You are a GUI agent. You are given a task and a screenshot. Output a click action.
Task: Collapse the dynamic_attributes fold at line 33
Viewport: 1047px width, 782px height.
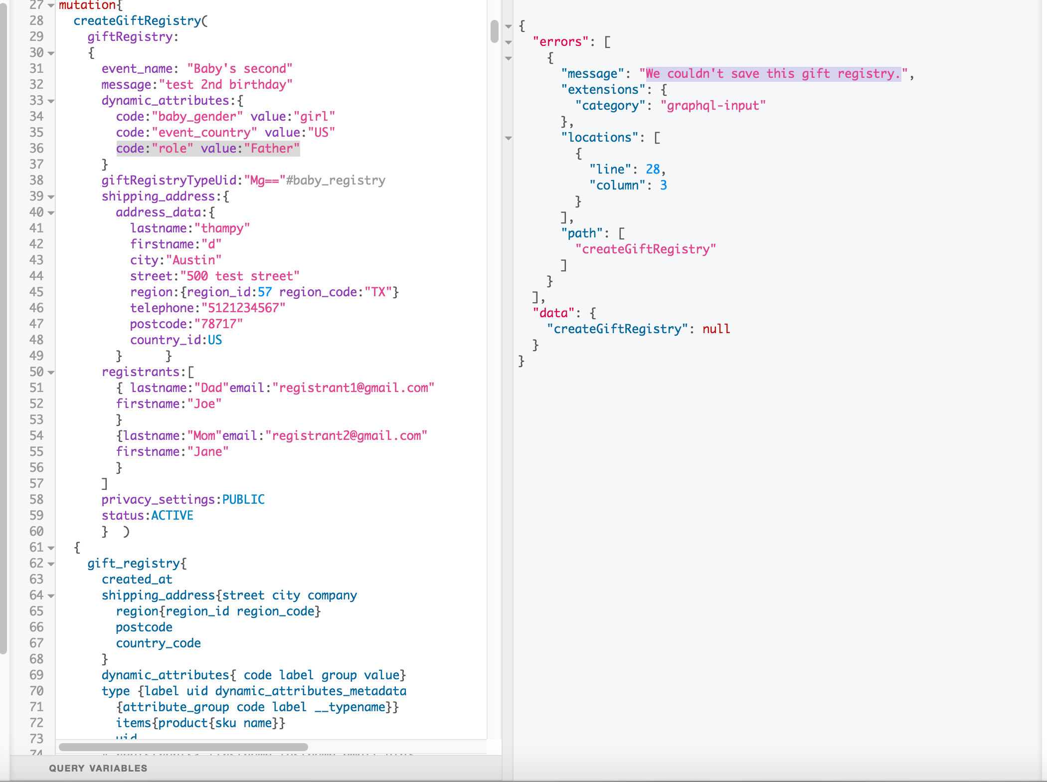[x=50, y=101]
